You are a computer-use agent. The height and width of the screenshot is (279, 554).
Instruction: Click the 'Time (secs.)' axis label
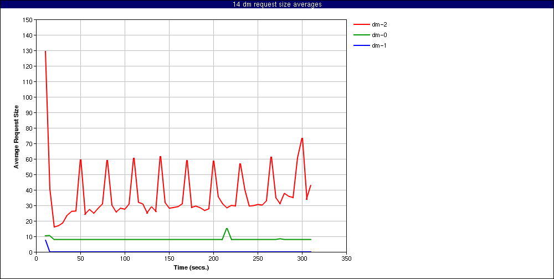click(x=191, y=268)
